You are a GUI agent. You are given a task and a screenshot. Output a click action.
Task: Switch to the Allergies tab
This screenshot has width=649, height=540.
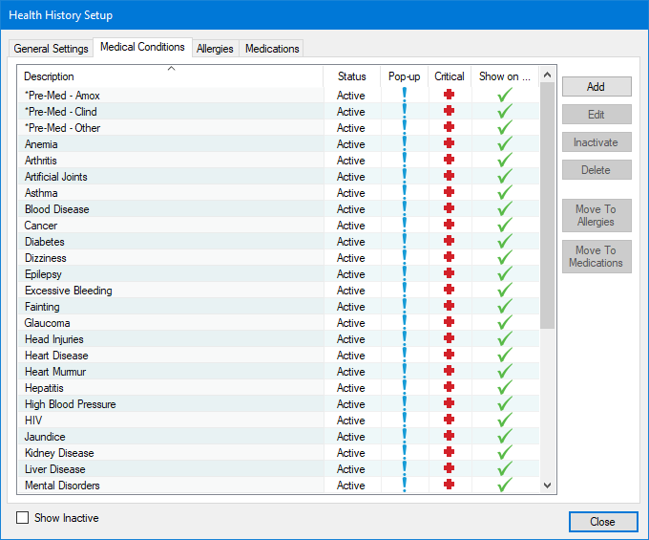[215, 49]
